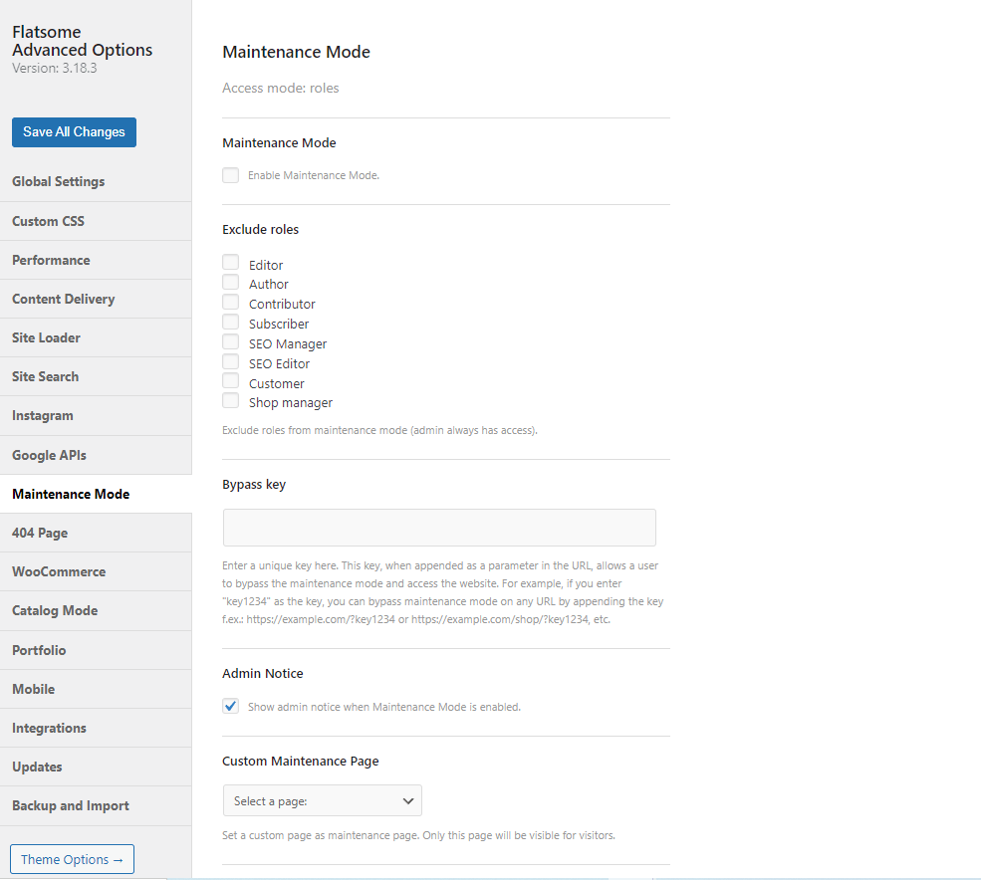Enable the Maintenance Mode checkbox
Image resolution: width=981 pixels, height=880 pixels.
(x=230, y=175)
